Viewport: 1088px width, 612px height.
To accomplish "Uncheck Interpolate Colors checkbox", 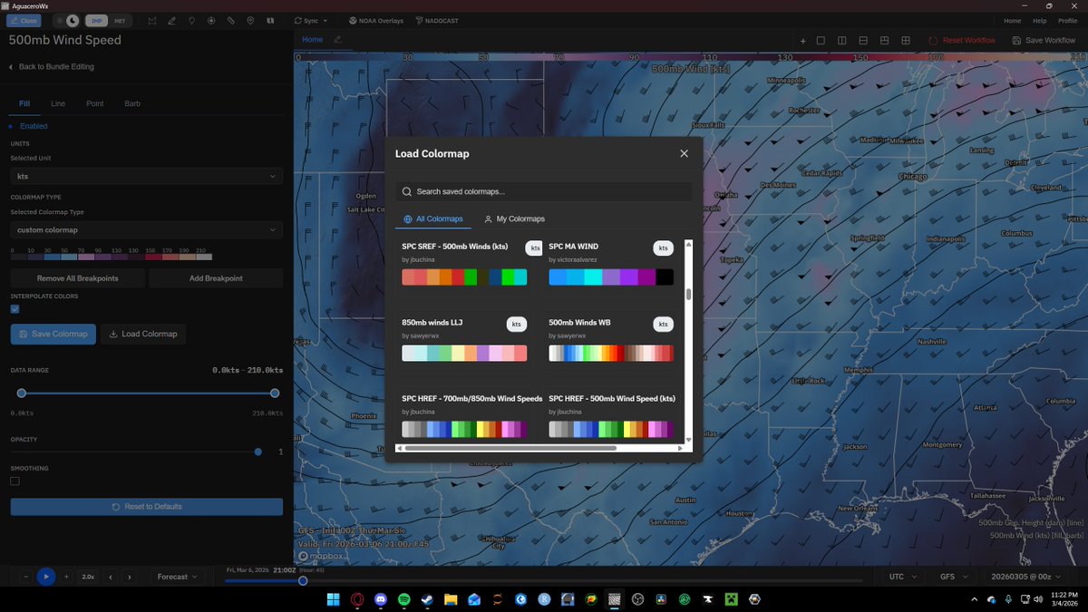I will pos(15,309).
